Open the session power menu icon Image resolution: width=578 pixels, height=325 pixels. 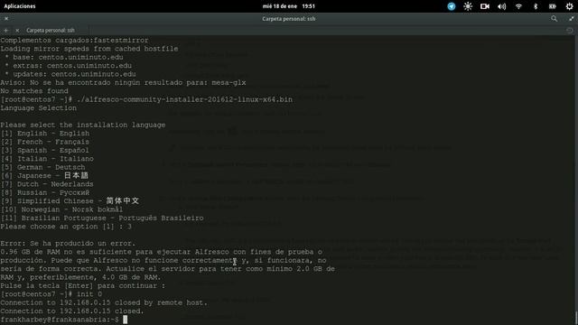[x=569, y=6]
